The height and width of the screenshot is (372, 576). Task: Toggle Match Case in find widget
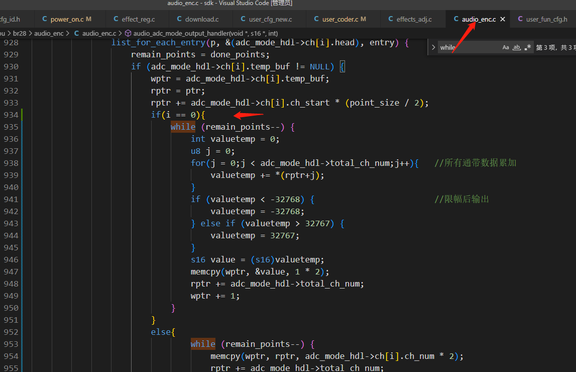506,47
